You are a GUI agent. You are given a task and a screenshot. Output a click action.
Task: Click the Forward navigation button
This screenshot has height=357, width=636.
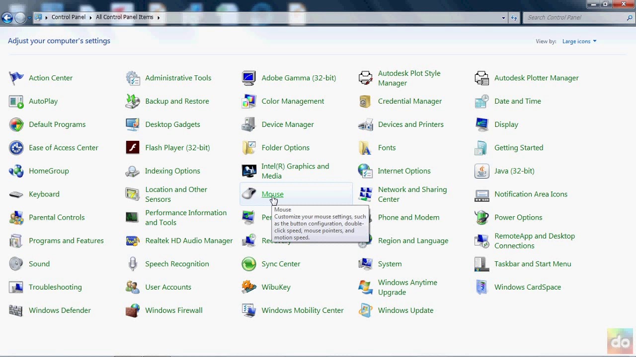point(20,18)
